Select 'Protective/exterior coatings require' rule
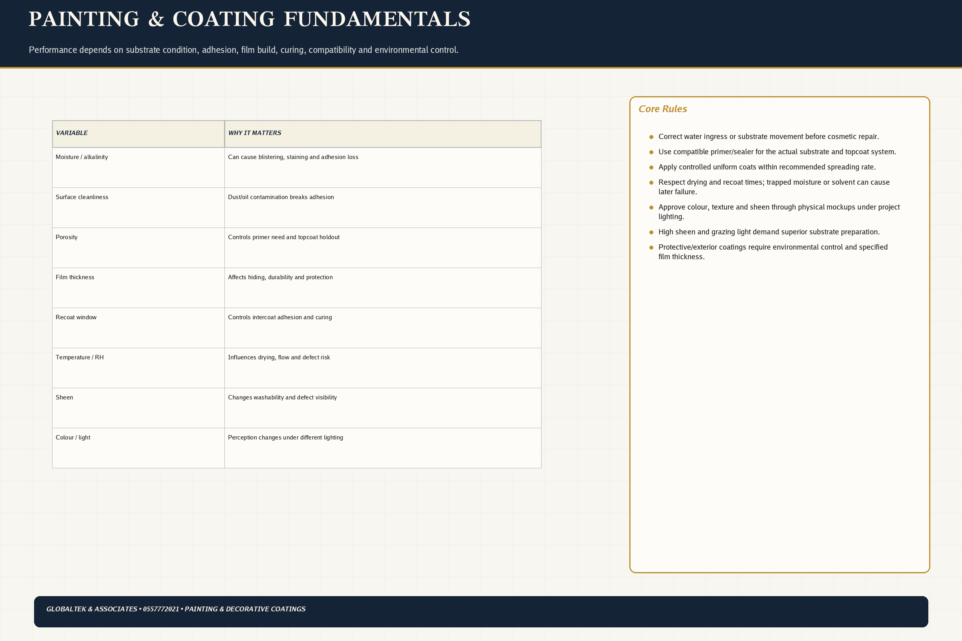Screen dimensions: 962x641 tap(773, 252)
